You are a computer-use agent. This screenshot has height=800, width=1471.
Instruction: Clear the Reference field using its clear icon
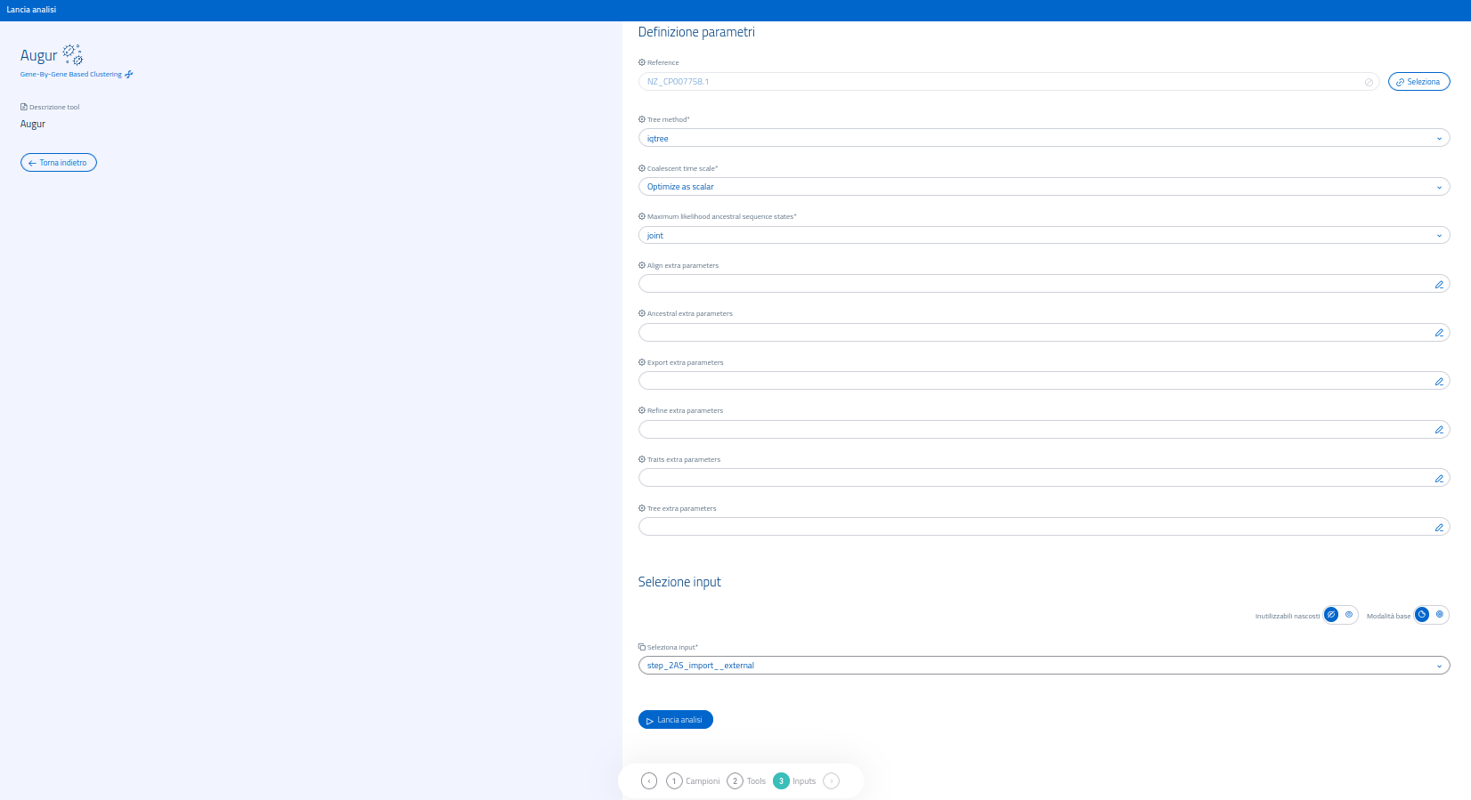pos(1369,82)
